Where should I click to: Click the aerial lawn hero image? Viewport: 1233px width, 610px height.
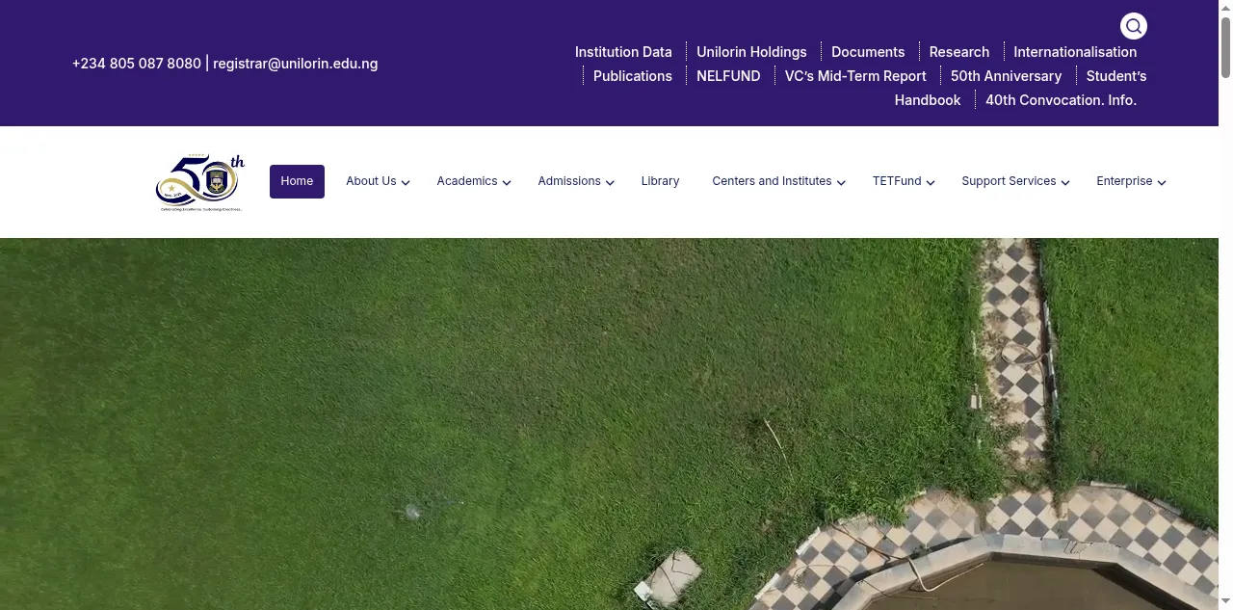pyautogui.click(x=609, y=424)
